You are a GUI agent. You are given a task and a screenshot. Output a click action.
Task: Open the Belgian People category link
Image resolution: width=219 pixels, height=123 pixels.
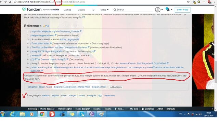[x=45, y=87]
